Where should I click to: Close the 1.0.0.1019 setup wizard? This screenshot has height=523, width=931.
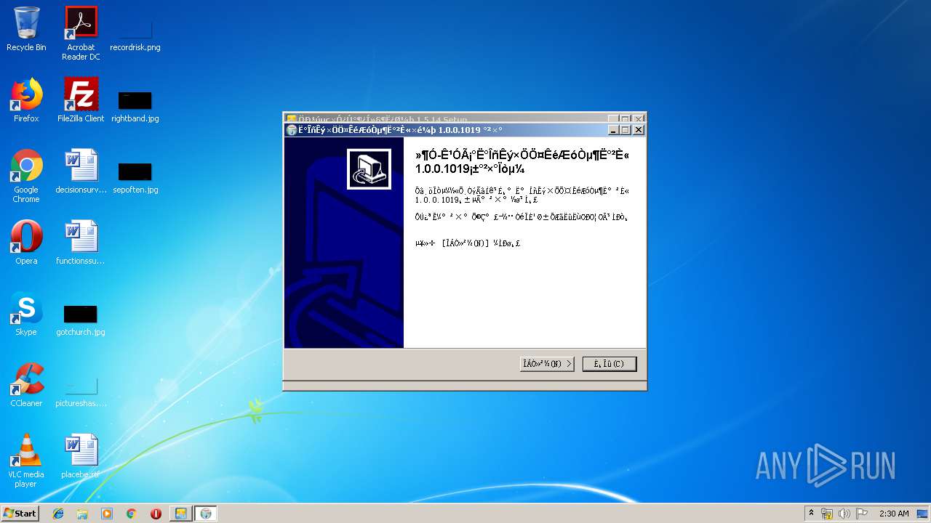639,130
